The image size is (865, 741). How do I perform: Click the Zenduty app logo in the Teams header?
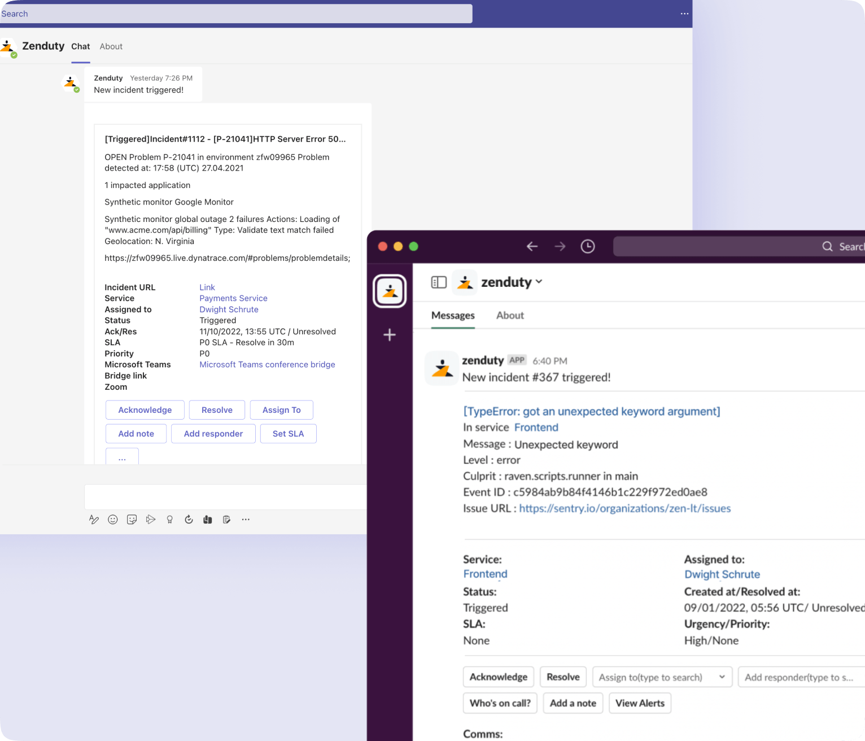pos(8,47)
